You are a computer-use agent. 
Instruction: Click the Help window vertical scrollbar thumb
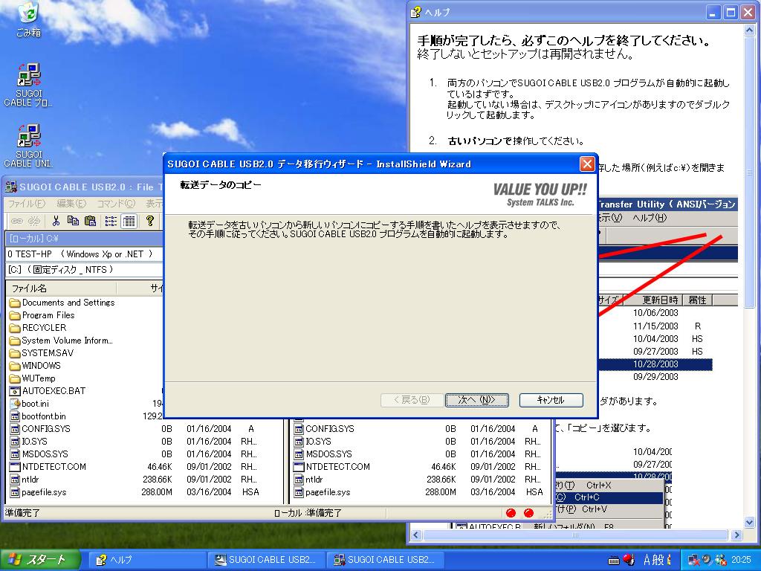click(x=749, y=172)
